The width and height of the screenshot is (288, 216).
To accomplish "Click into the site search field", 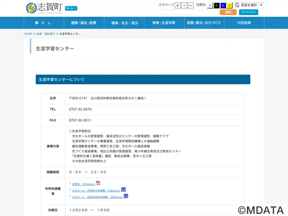I will [x=189, y=12].
